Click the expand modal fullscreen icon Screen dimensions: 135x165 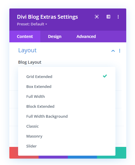[97, 17]
